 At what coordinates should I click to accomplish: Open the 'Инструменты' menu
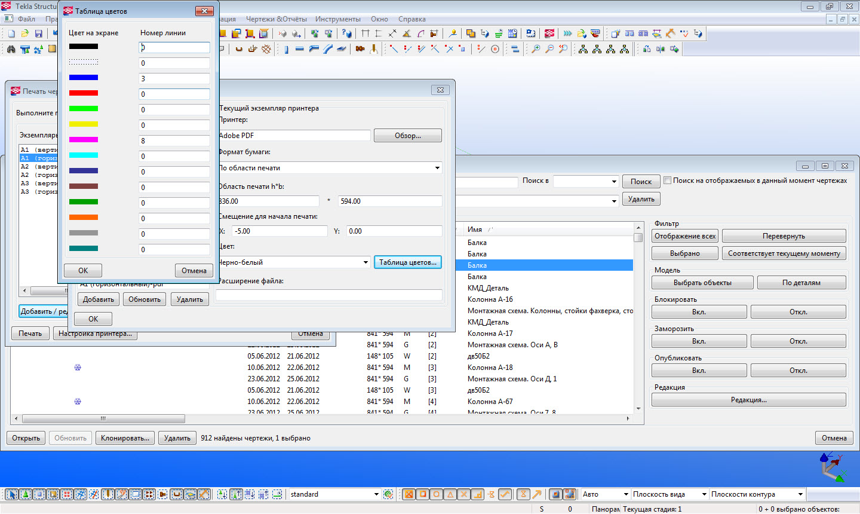[x=337, y=19]
